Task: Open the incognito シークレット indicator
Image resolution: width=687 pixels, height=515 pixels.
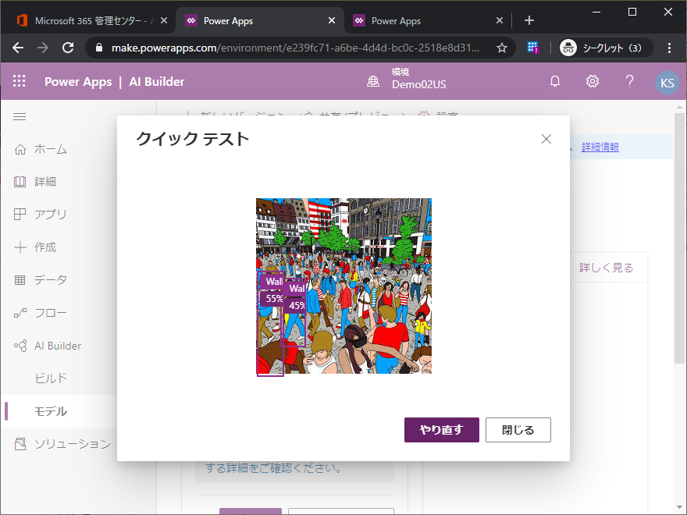Action: coord(606,48)
